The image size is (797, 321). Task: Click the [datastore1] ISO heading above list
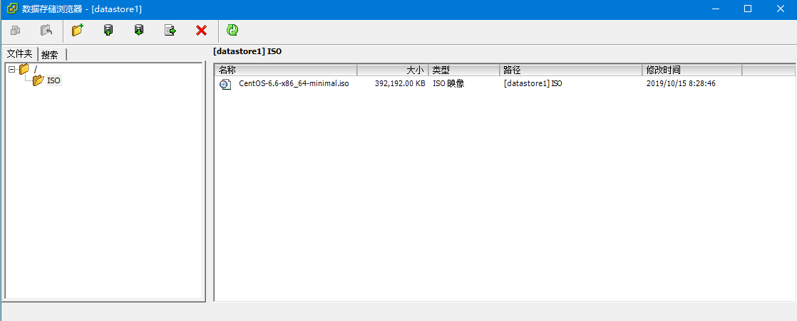pos(247,51)
